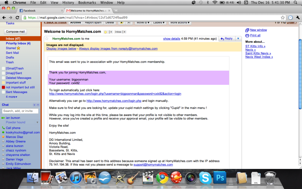Open the reply options dropdown arrow next to Reply
Viewport: 302px width, 189px height.
coord(238,39)
